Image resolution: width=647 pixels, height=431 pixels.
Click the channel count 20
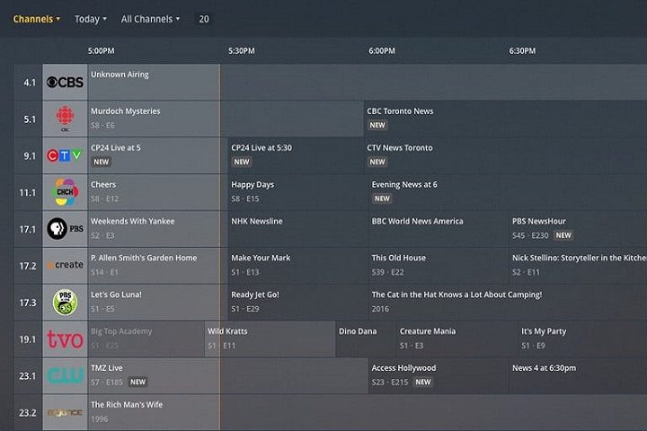(x=204, y=19)
